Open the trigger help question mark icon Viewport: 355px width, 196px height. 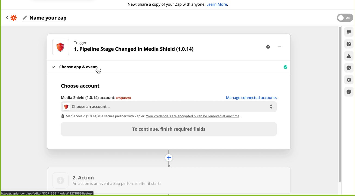[268, 47]
